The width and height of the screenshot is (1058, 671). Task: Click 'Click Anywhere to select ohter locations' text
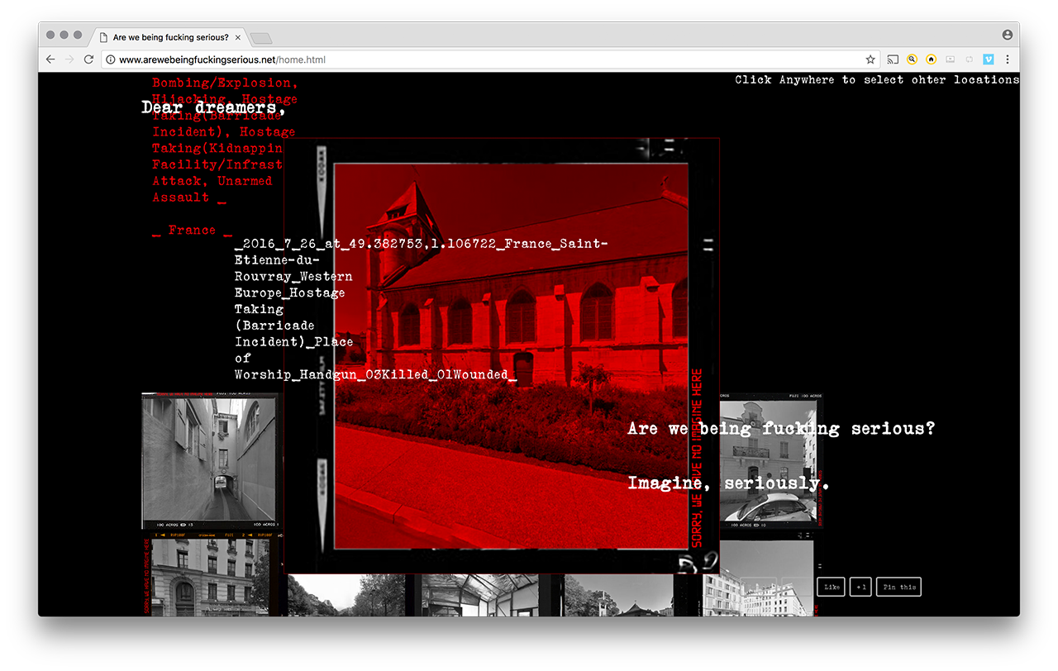[877, 79]
